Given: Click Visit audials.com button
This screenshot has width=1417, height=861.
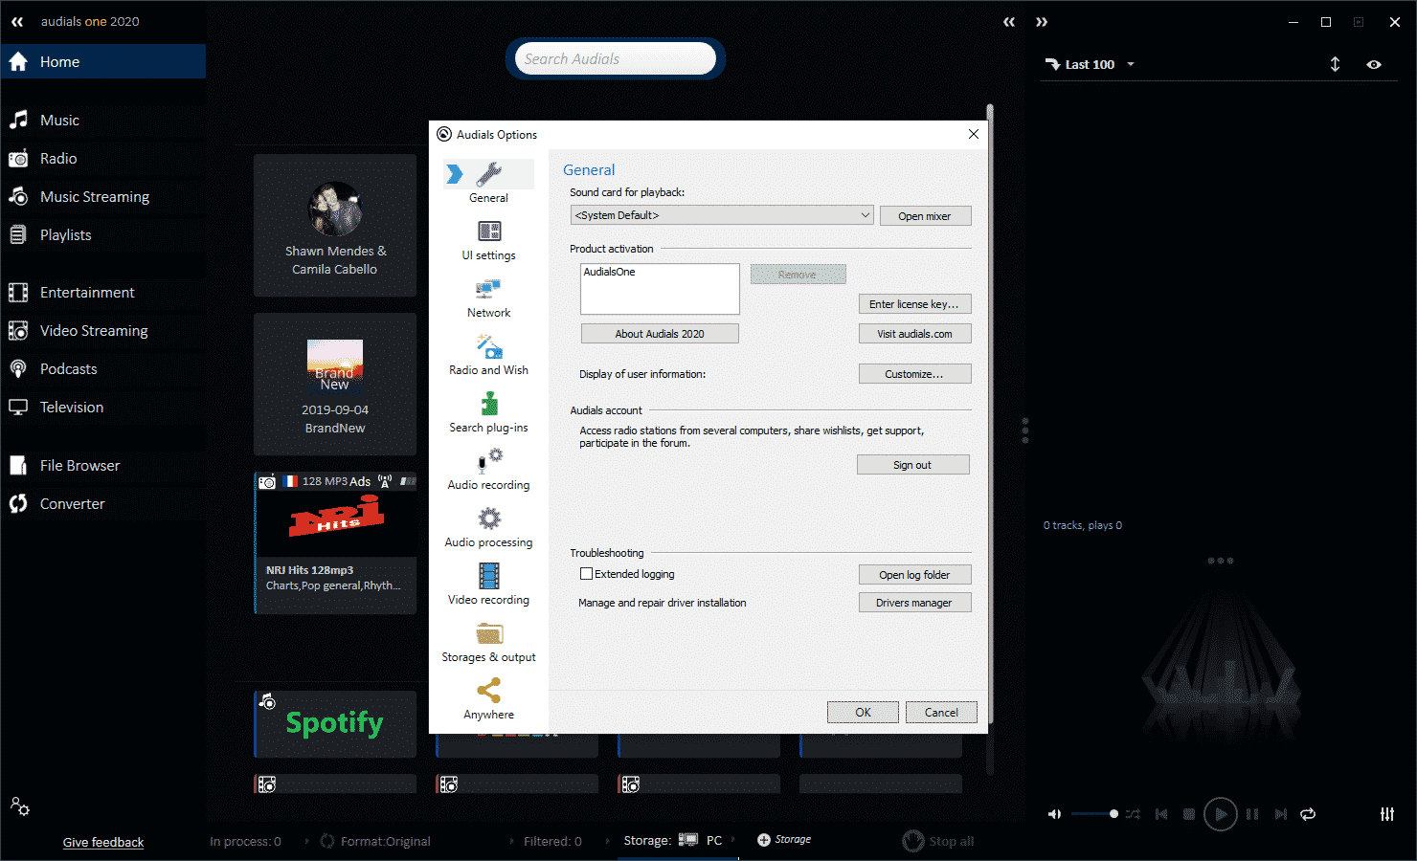Looking at the screenshot, I should [914, 334].
